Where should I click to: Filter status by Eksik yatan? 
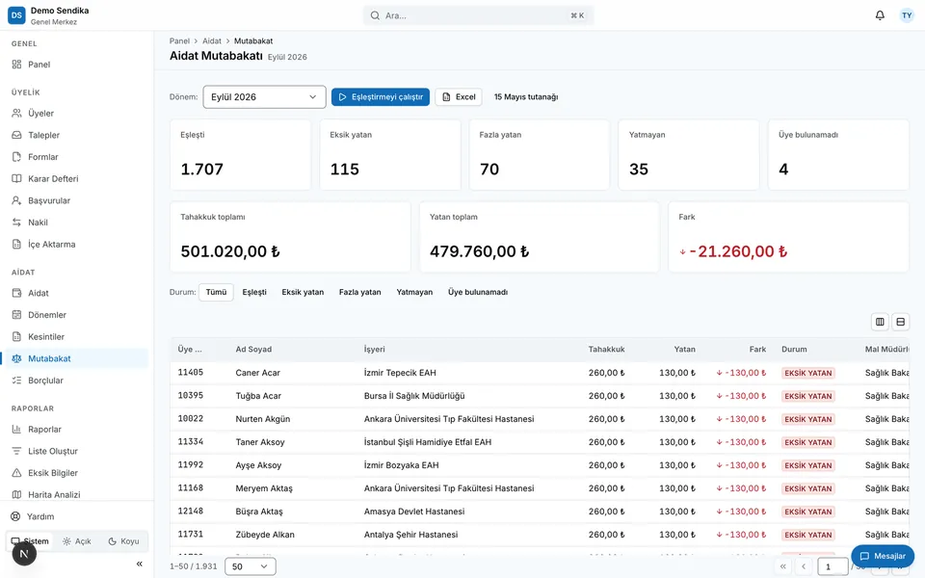coord(303,292)
